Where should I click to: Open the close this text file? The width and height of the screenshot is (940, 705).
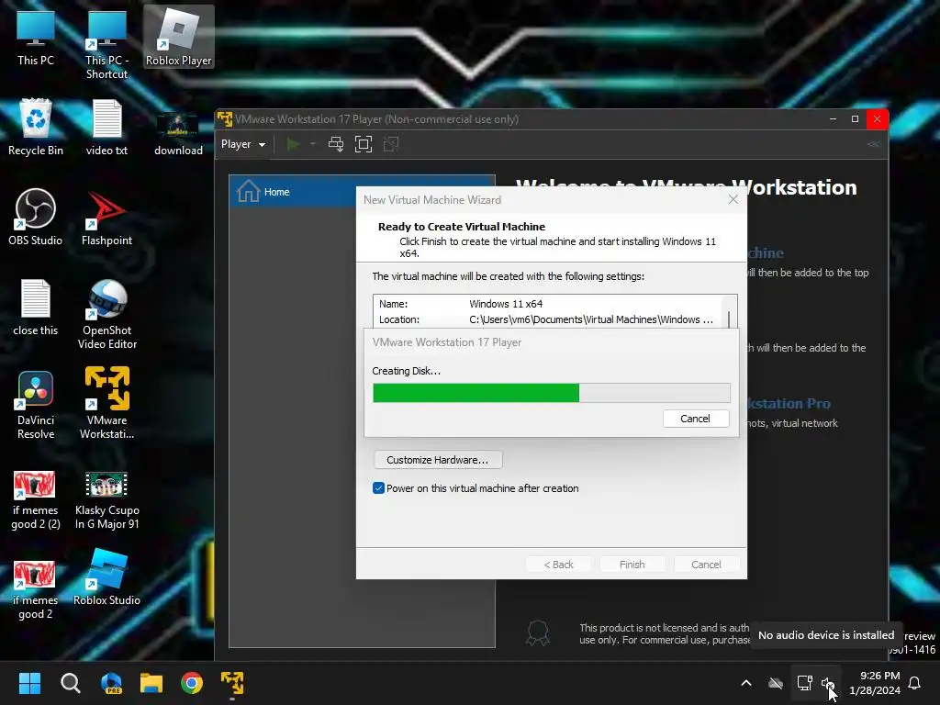(36, 308)
